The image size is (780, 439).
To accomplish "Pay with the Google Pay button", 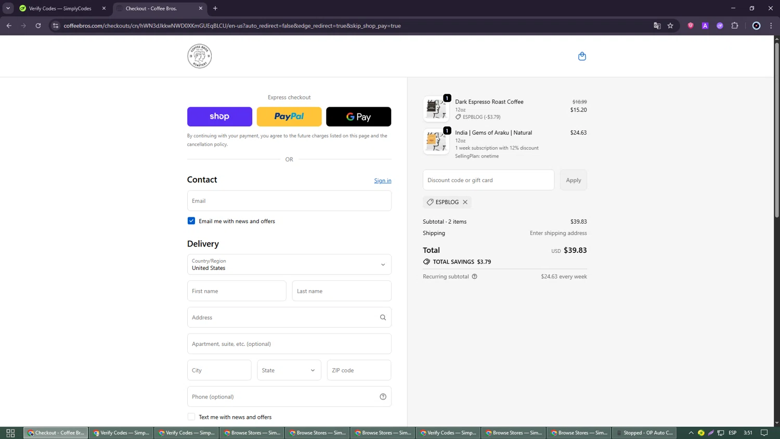I will coord(358,117).
